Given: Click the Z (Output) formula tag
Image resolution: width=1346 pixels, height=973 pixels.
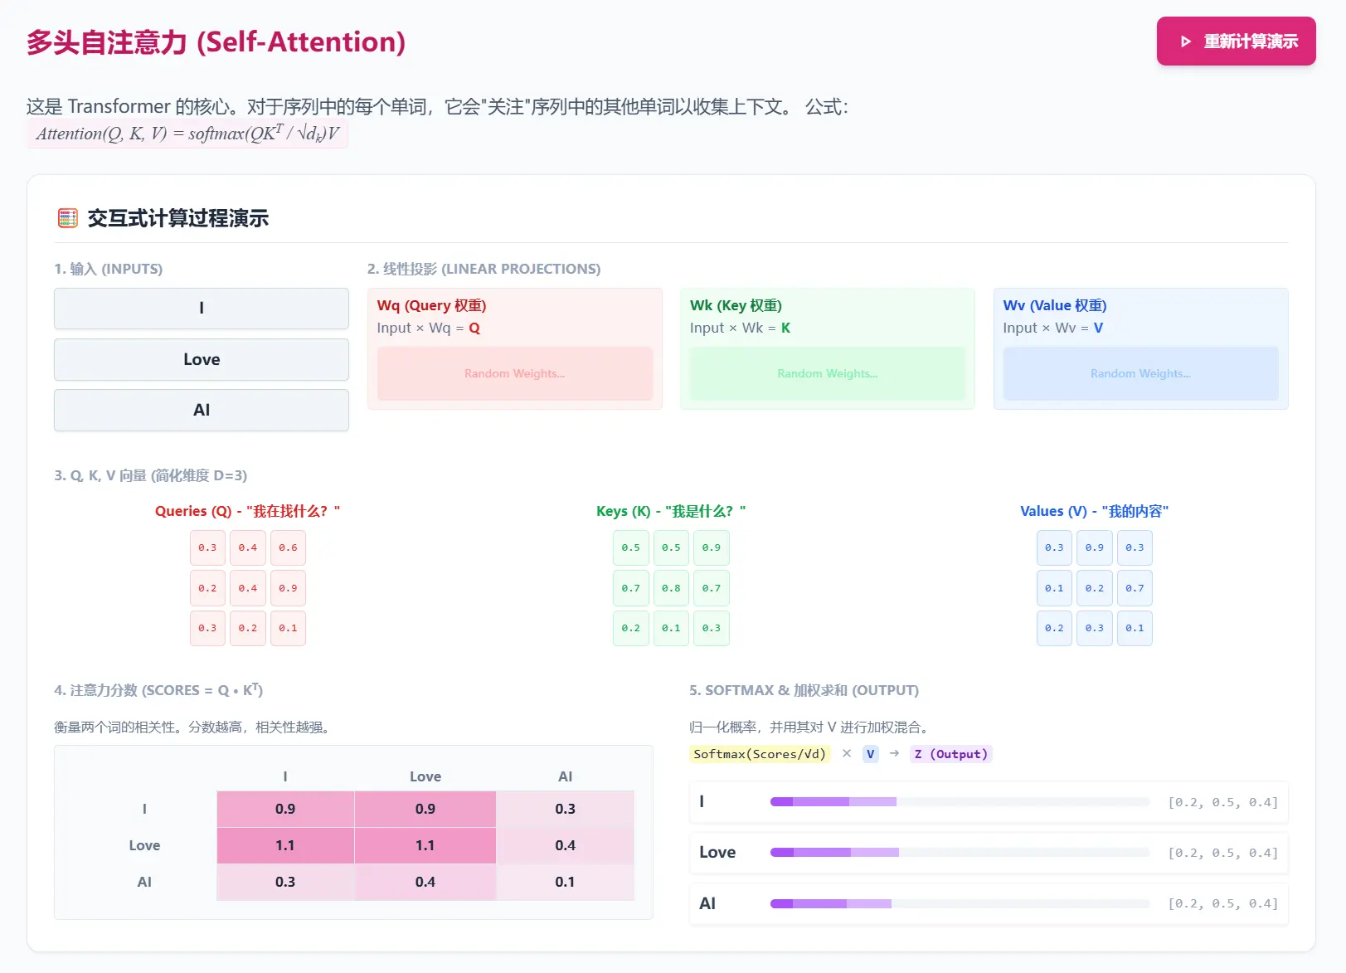Looking at the screenshot, I should click(x=950, y=754).
